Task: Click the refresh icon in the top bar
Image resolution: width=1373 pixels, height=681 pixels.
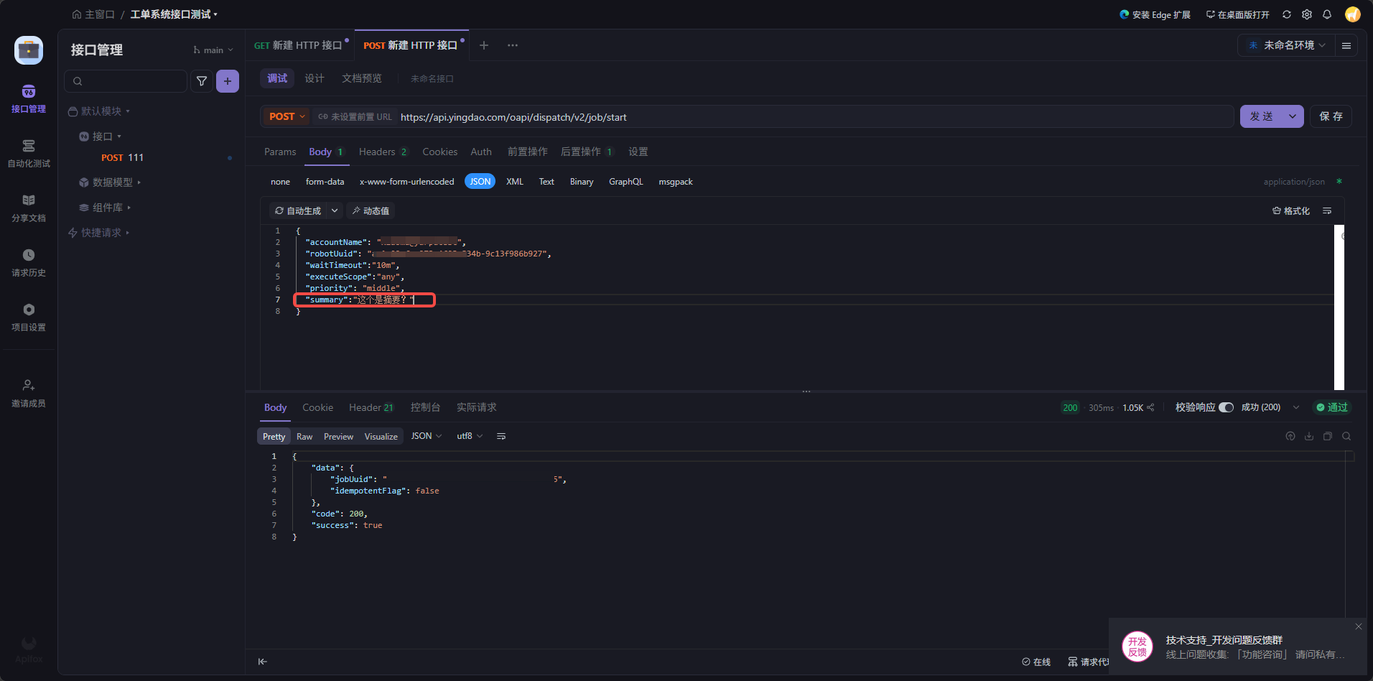Action: point(1287,14)
